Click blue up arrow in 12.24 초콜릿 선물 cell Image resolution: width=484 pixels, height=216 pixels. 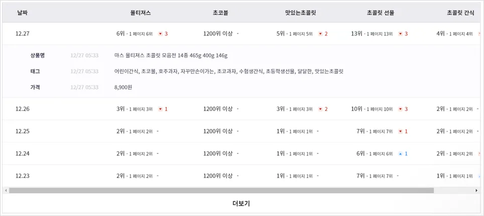click(x=400, y=154)
